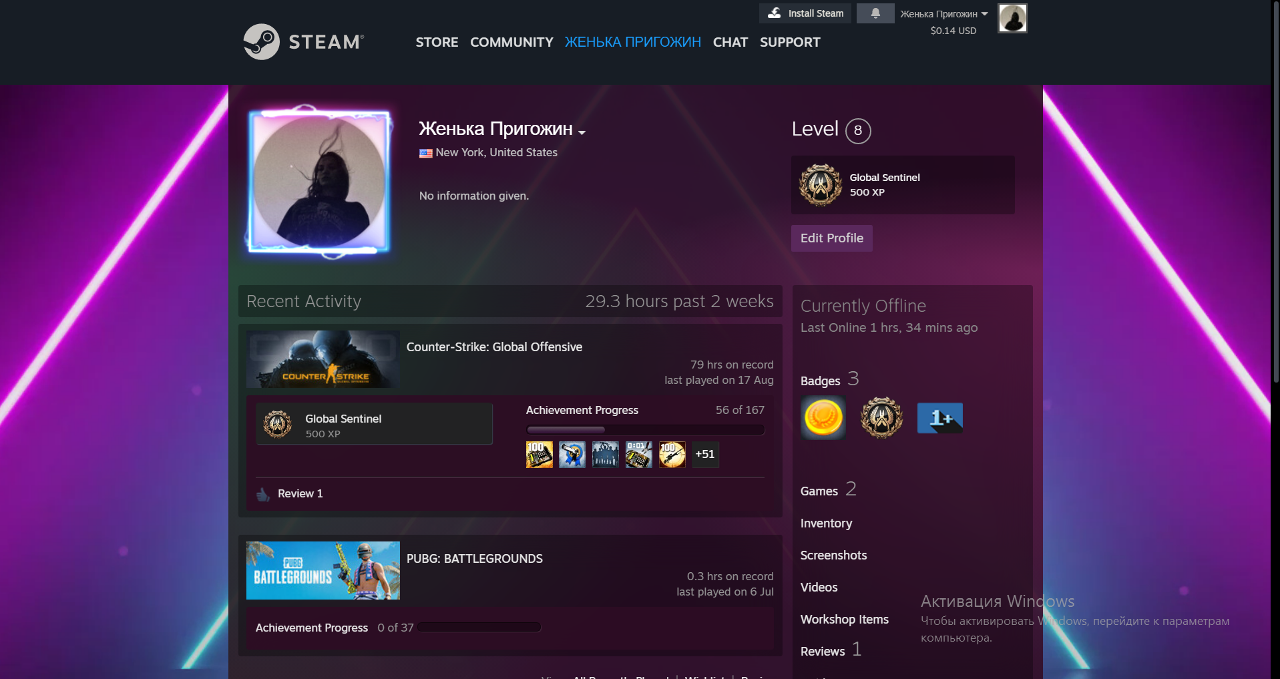Image resolution: width=1280 pixels, height=679 pixels.
Task: Click the '56 of 167' achievement count
Action: tap(740, 411)
